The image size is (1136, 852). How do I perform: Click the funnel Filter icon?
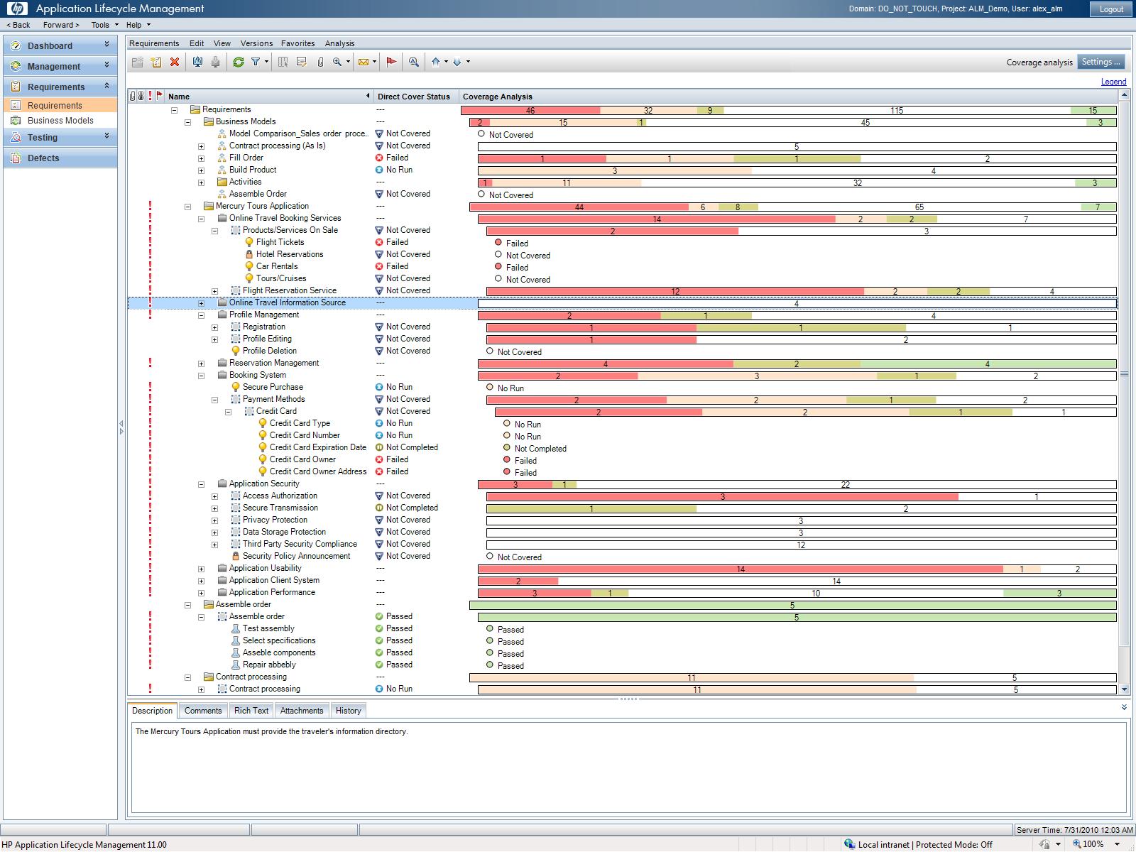(256, 62)
